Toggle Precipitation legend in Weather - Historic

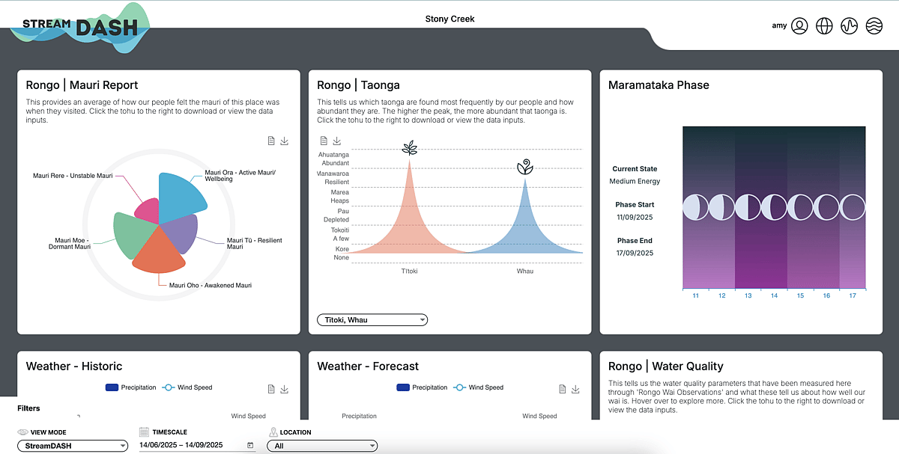131,387
